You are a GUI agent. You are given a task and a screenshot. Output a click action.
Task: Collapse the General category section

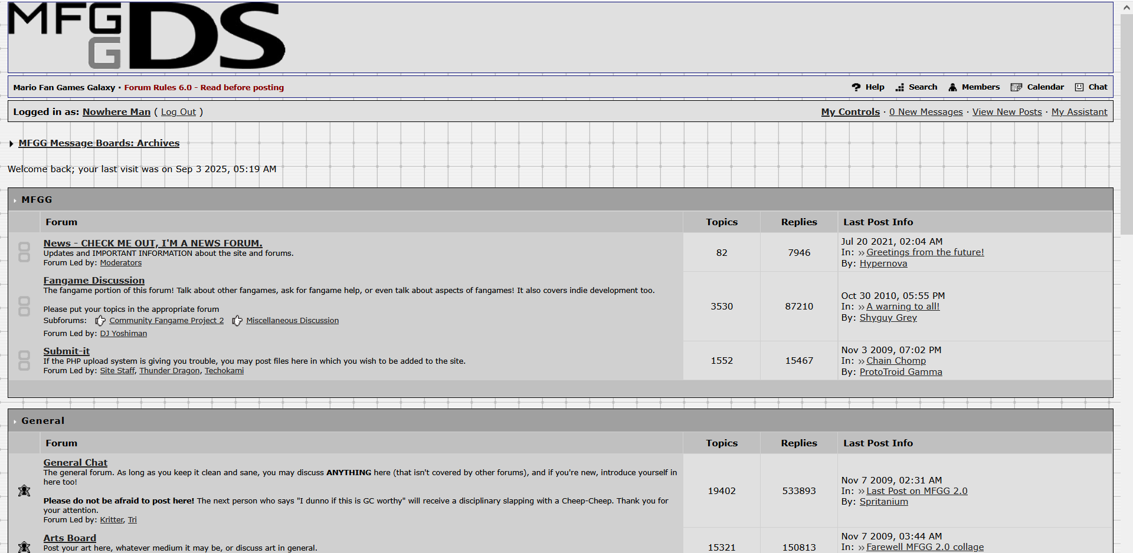(x=15, y=422)
